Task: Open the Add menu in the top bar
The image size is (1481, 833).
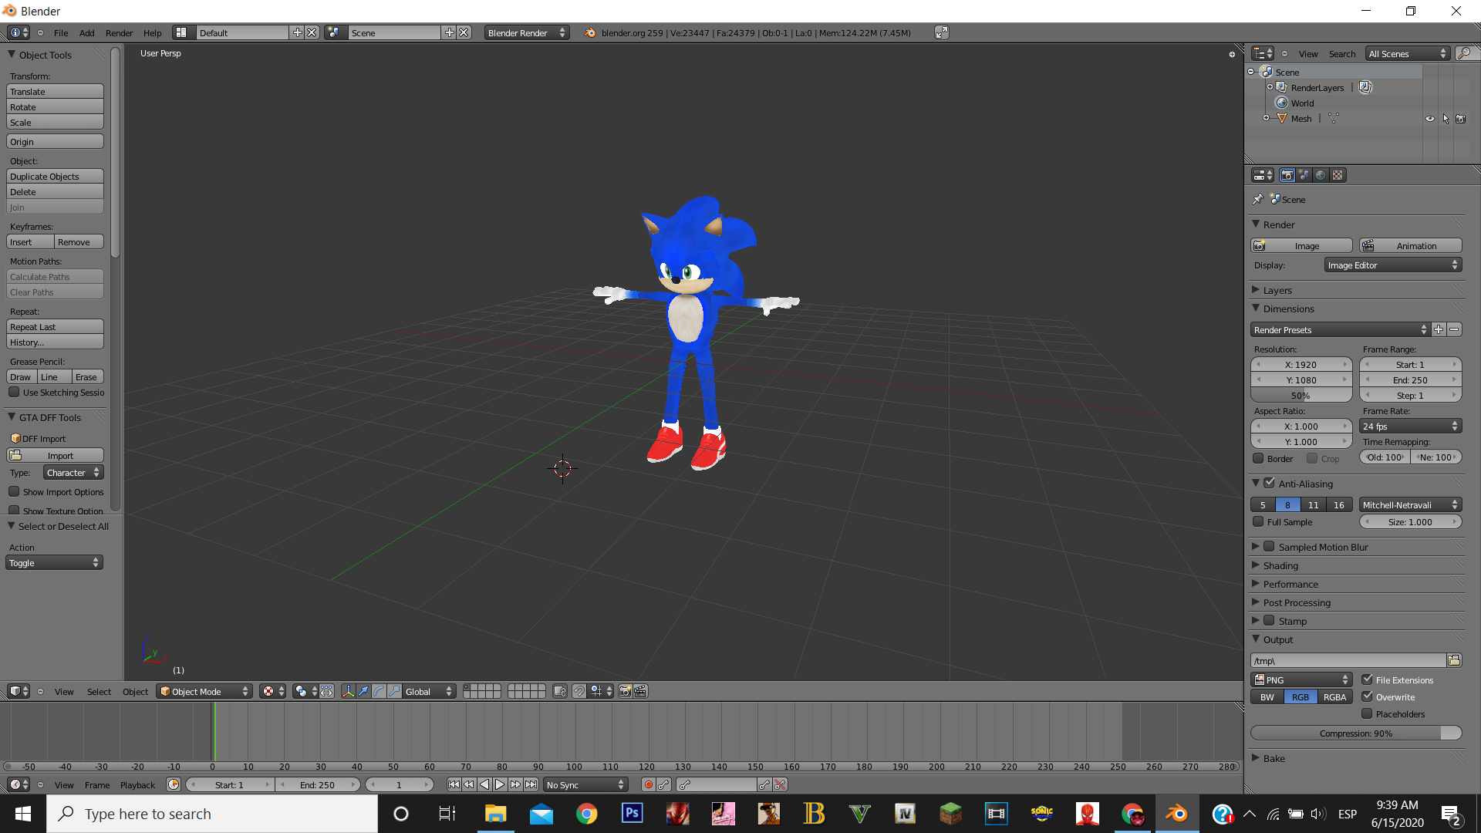Action: pos(86,32)
